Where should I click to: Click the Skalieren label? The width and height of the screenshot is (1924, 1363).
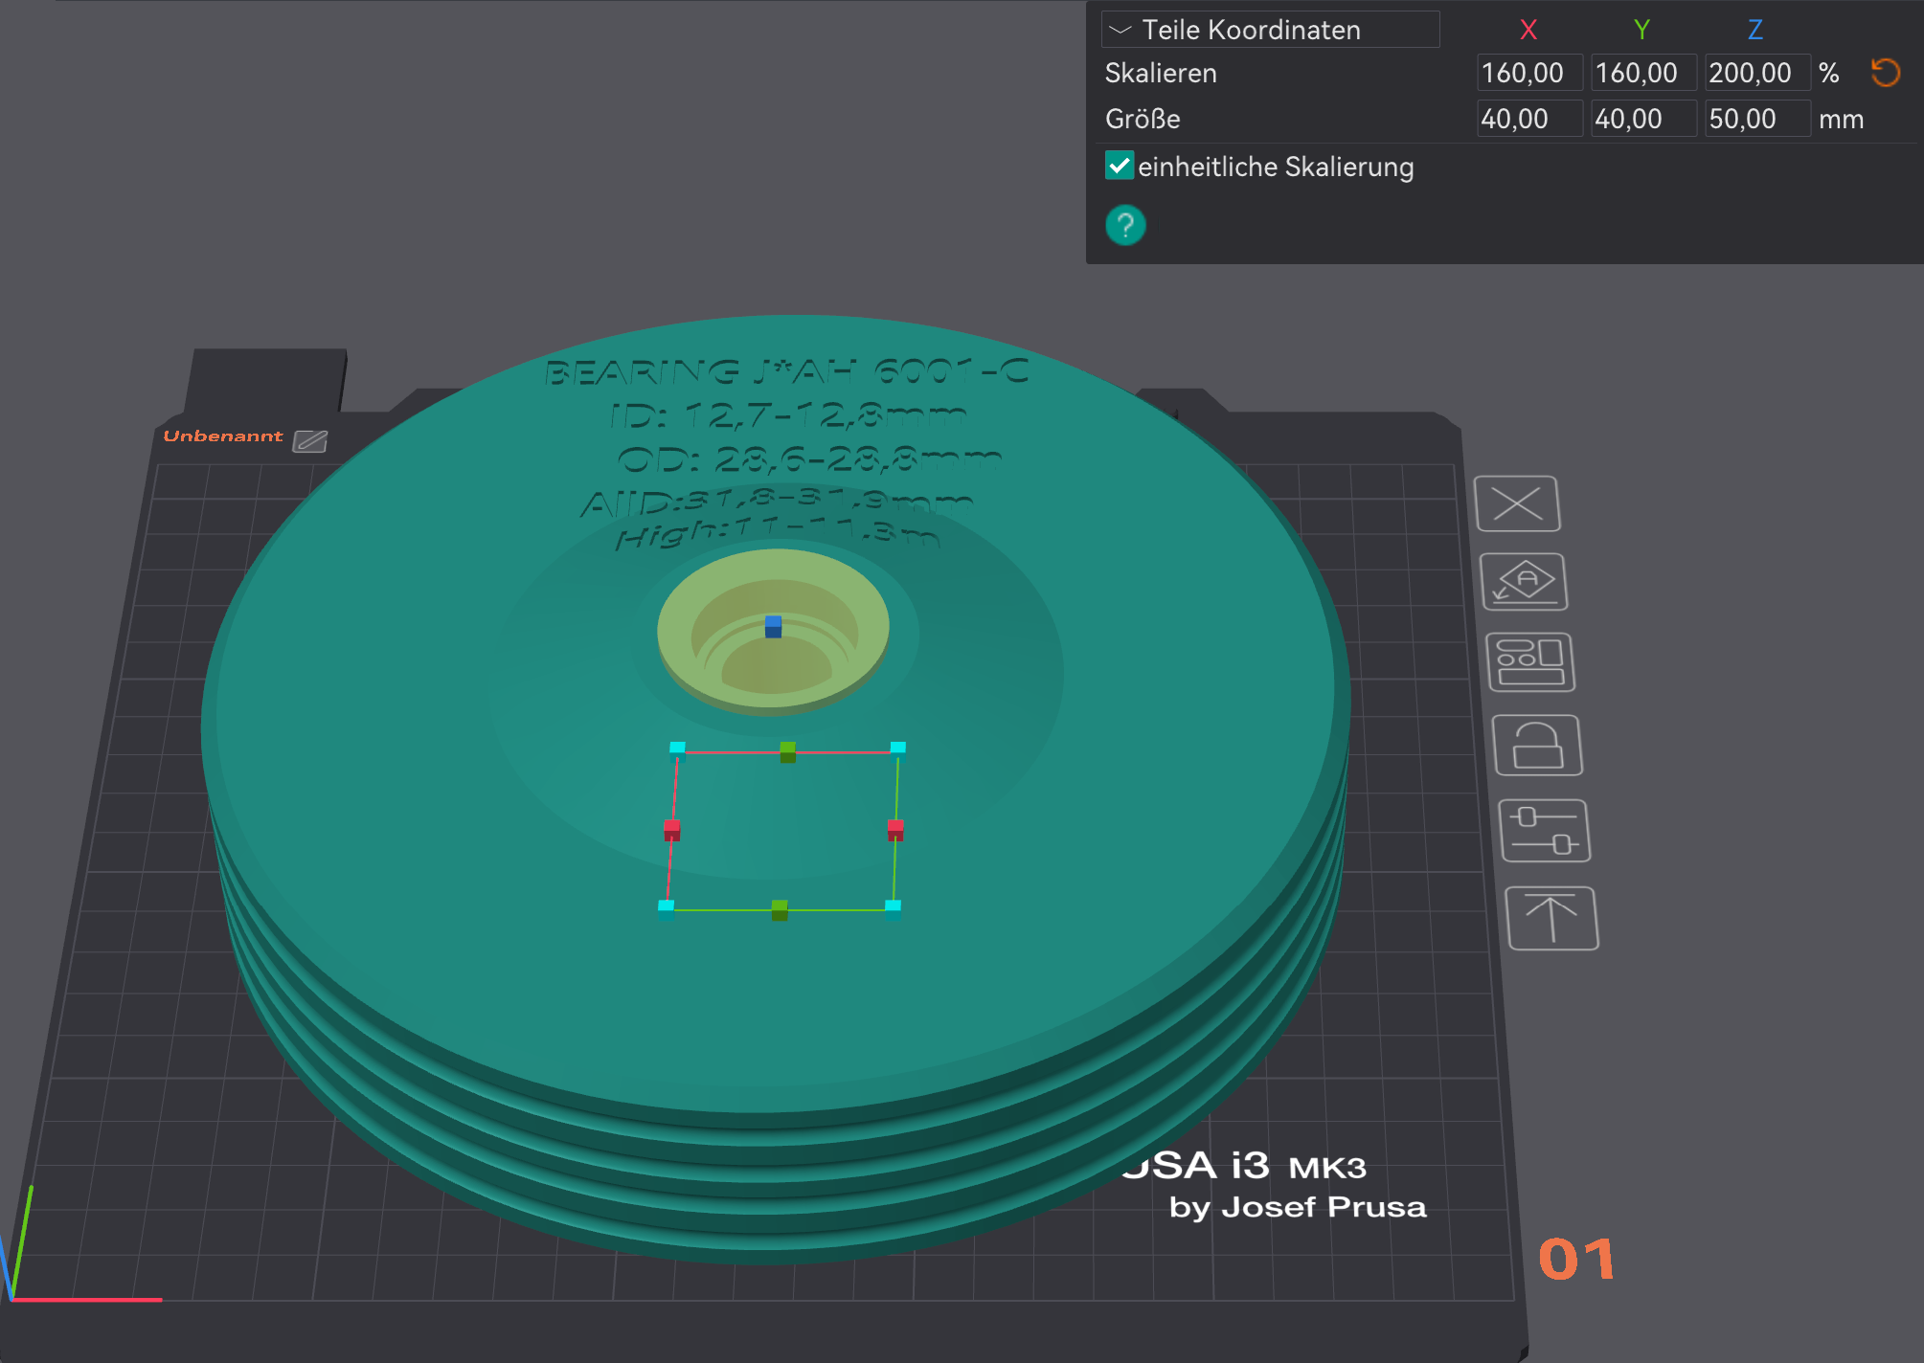[x=1161, y=73]
